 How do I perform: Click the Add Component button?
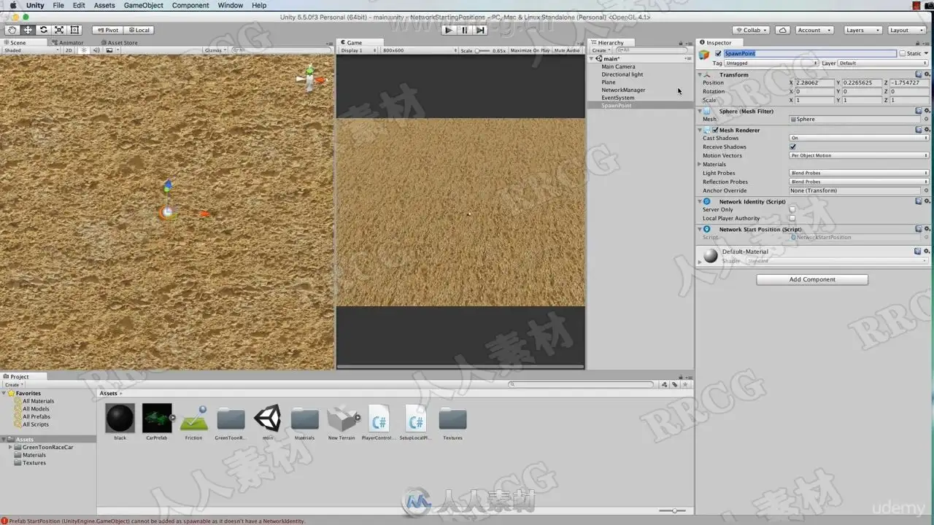coord(811,279)
